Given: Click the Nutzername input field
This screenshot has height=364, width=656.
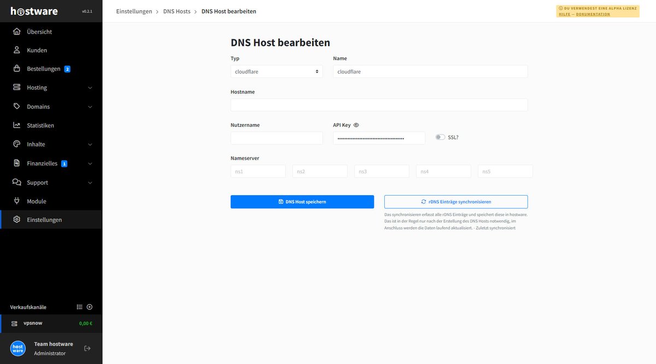Looking at the screenshot, I should click(x=277, y=138).
